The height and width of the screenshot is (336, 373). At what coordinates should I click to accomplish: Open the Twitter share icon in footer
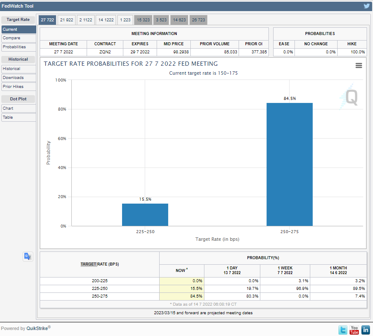[343, 330]
